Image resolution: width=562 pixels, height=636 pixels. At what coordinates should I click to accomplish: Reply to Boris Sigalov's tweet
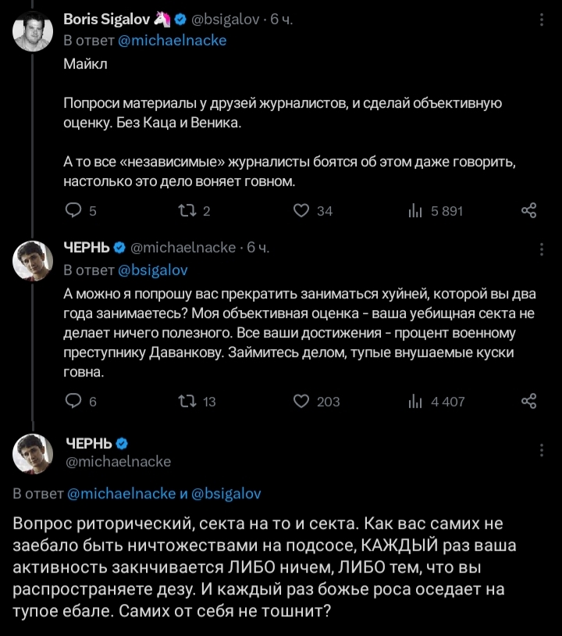(x=73, y=209)
